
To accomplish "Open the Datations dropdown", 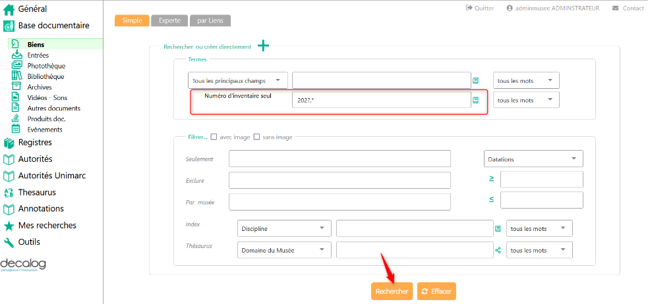I will 533,159.
